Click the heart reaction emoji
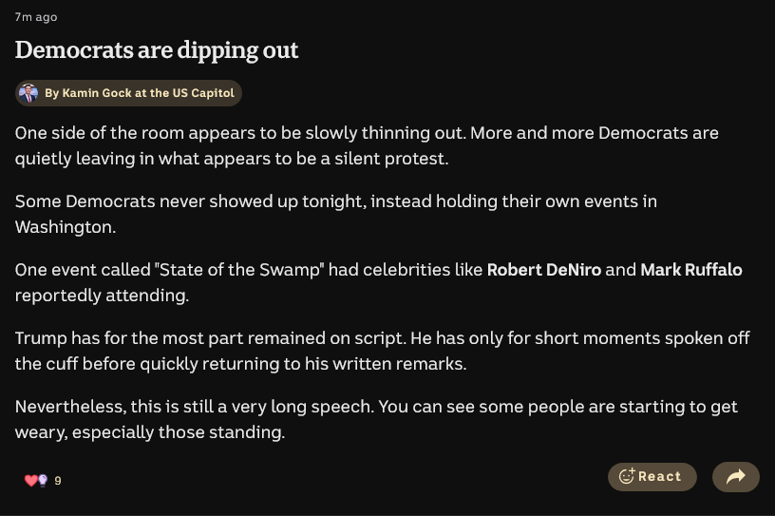775x516 pixels. (30, 481)
